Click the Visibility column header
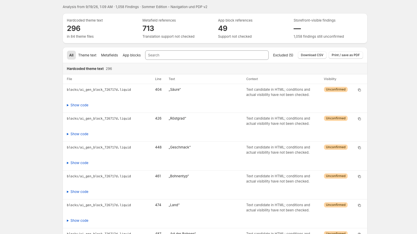 [x=330, y=79]
